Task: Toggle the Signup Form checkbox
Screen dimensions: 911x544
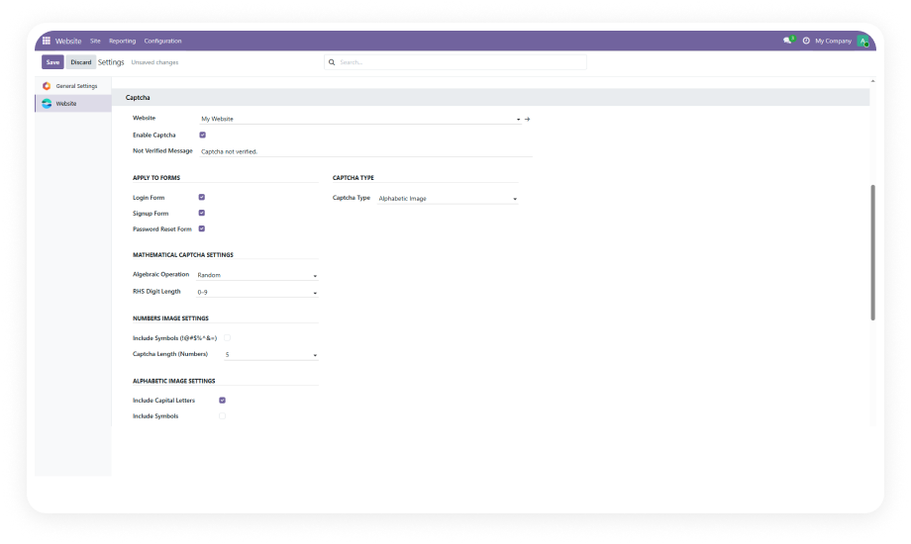Action: click(202, 213)
